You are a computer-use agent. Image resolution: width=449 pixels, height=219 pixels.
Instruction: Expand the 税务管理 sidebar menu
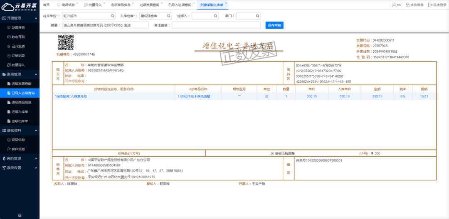20,158
